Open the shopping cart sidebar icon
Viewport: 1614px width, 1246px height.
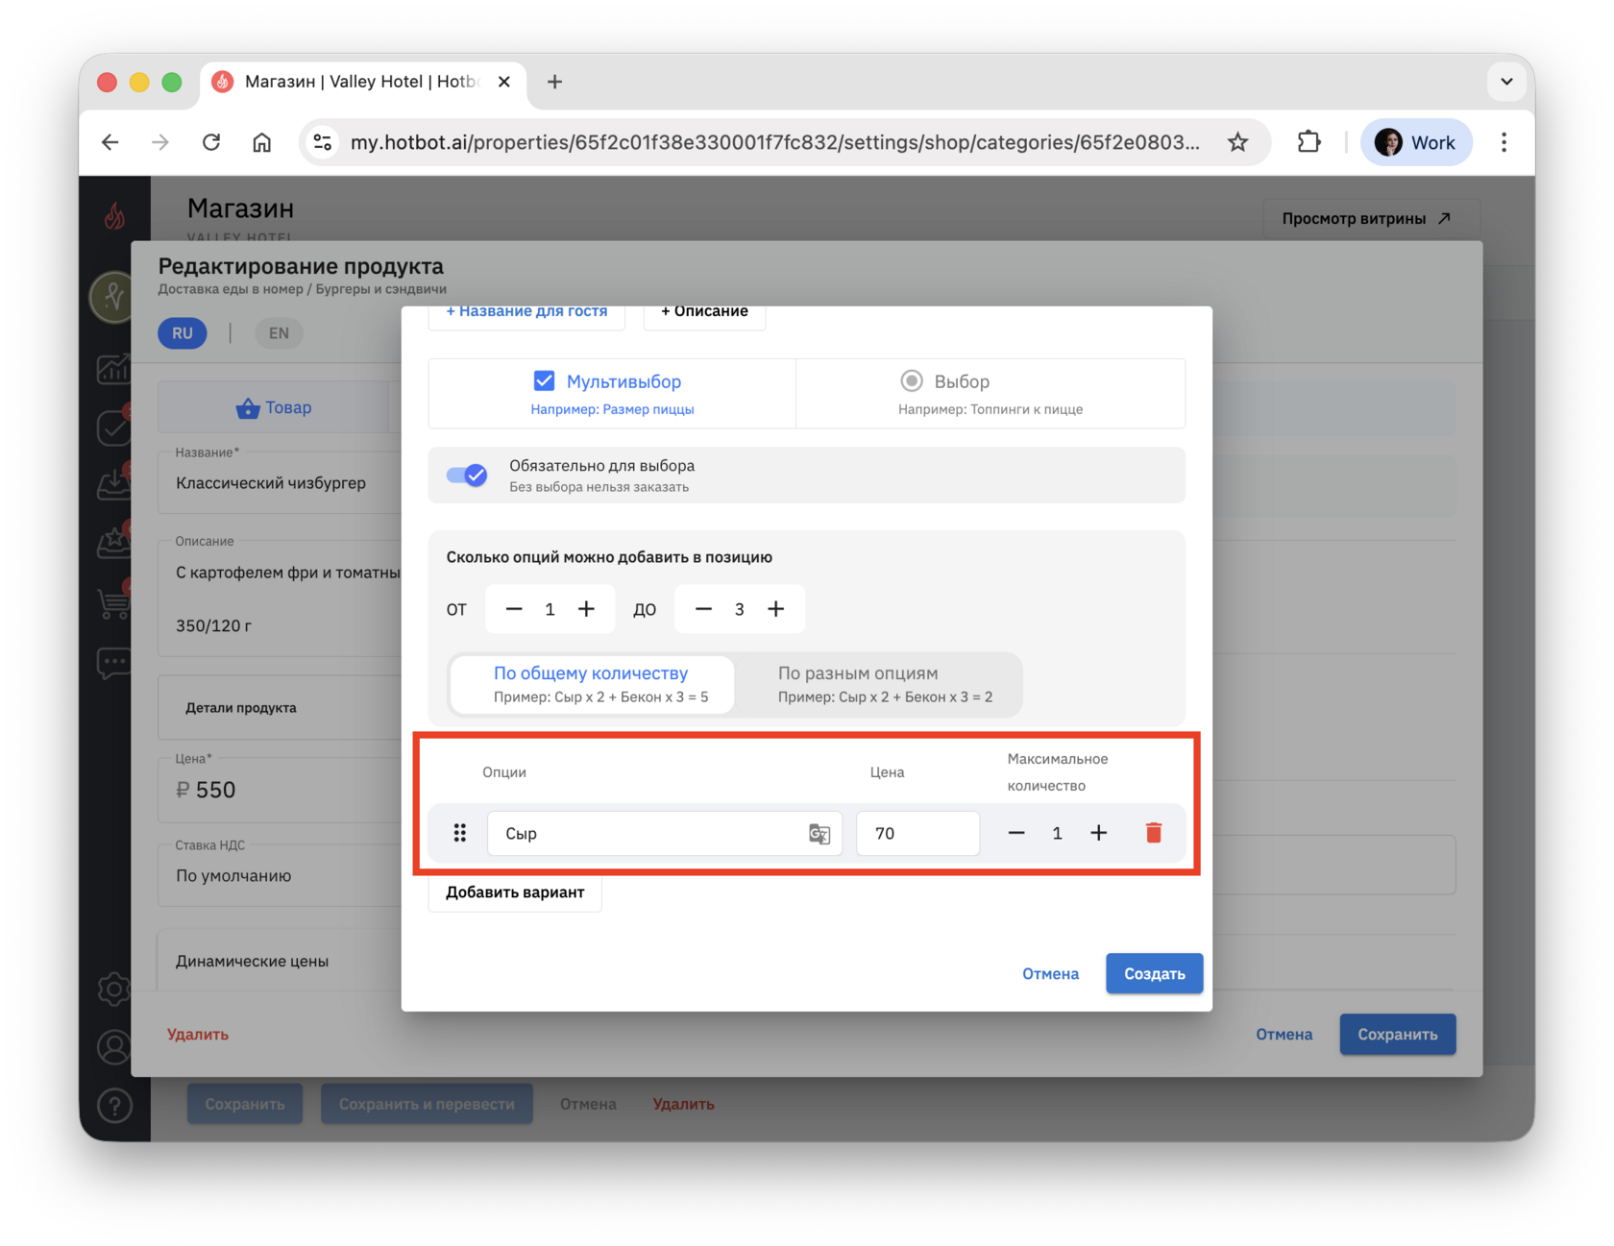pyautogui.click(x=113, y=602)
